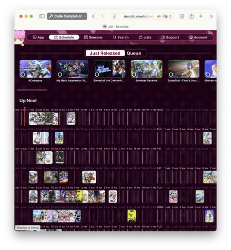Show downloads with the download arrow icon
The image size is (231, 250).
point(182,16)
